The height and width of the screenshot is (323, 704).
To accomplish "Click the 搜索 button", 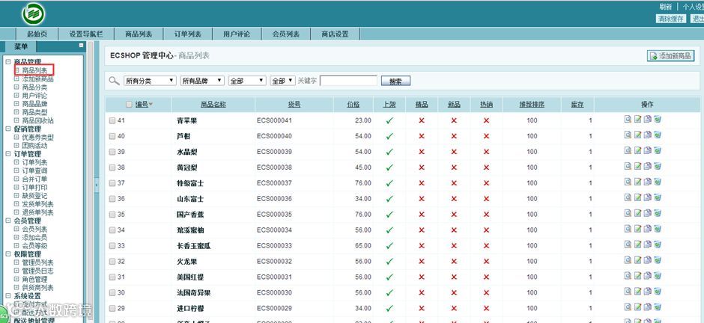I will coord(395,81).
